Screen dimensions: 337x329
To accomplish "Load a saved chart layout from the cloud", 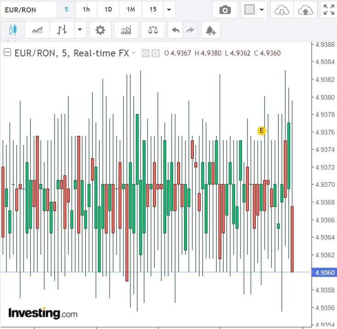I will coord(281,10).
